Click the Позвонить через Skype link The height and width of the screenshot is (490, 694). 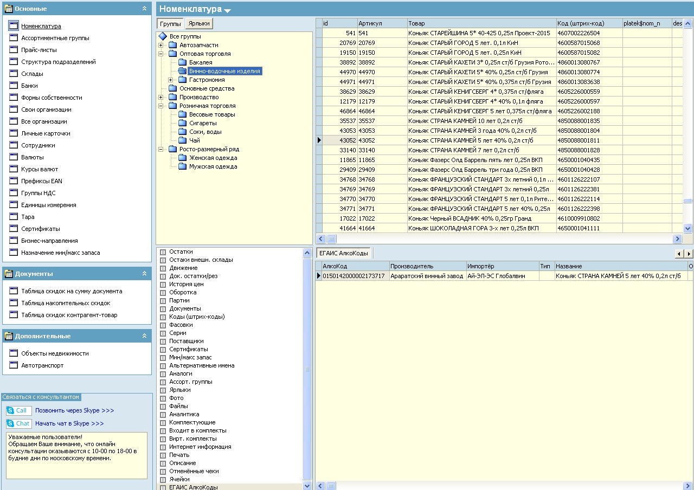tap(75, 411)
